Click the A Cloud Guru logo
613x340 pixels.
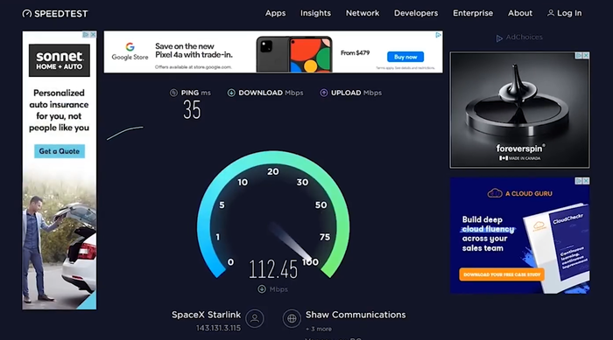pos(519,193)
